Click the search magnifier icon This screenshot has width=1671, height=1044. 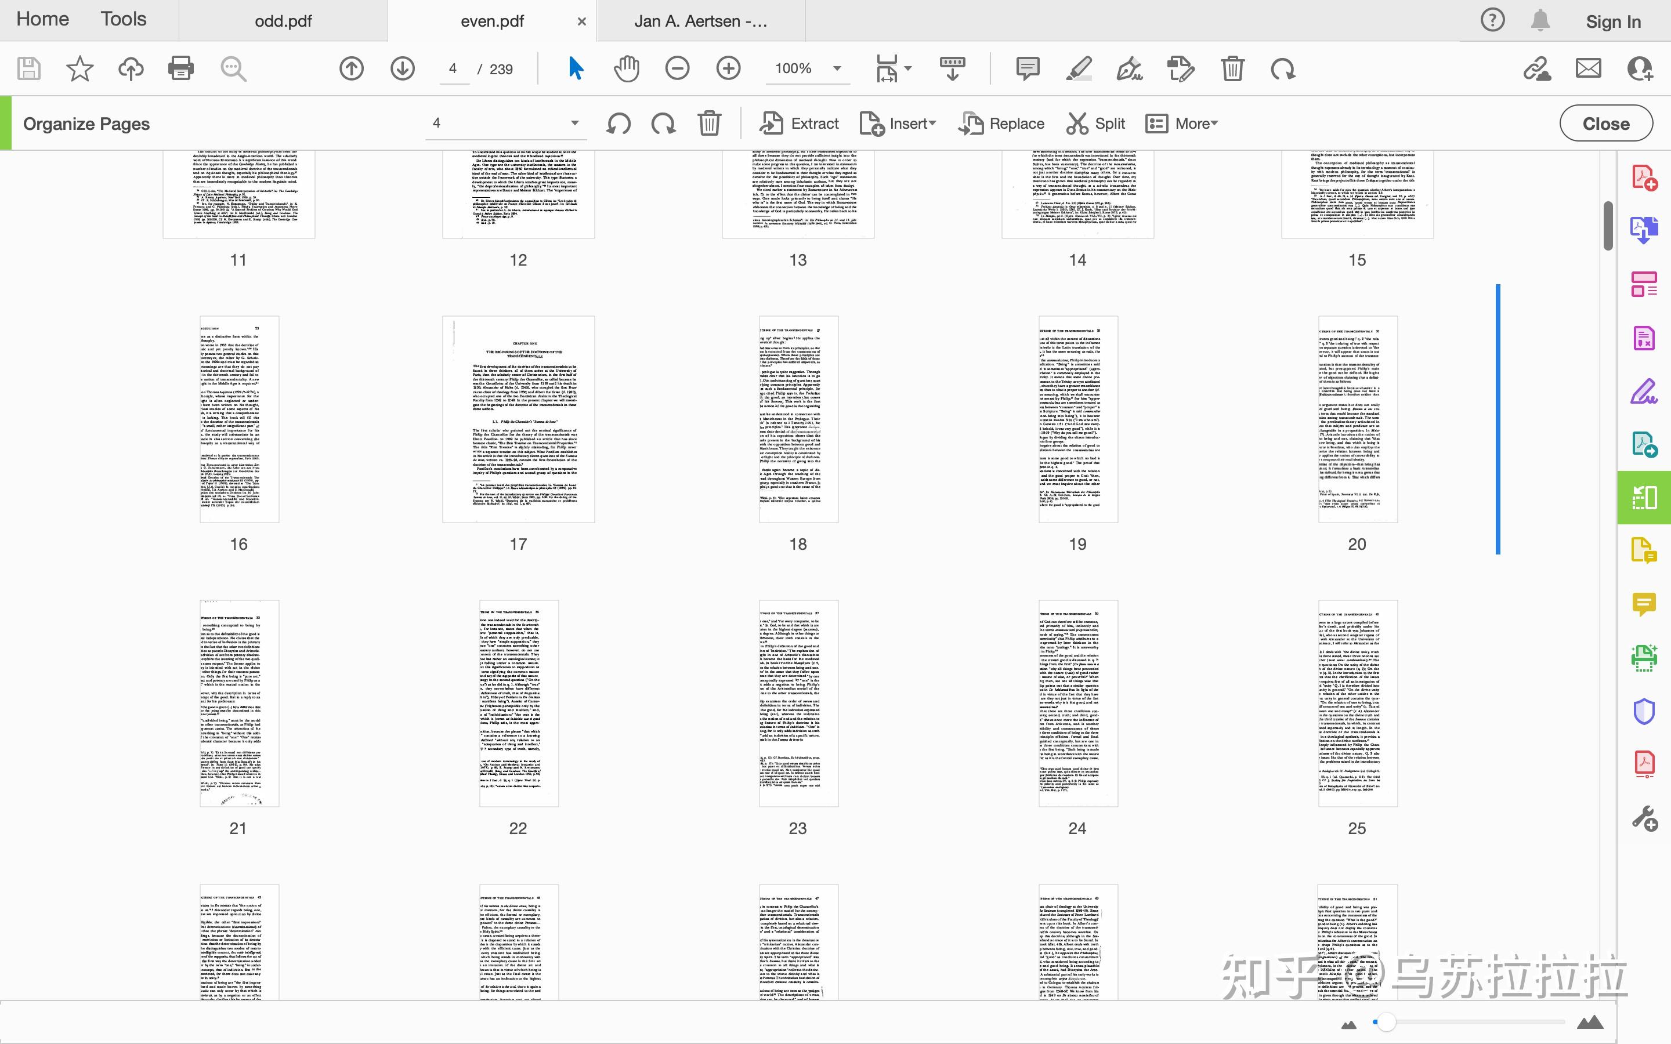click(x=233, y=69)
